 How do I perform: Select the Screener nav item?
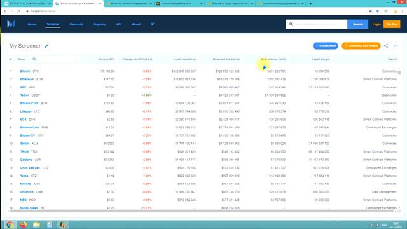[x=53, y=24]
